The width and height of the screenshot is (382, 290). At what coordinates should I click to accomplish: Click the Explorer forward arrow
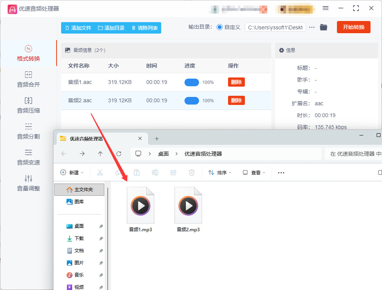pos(82,153)
